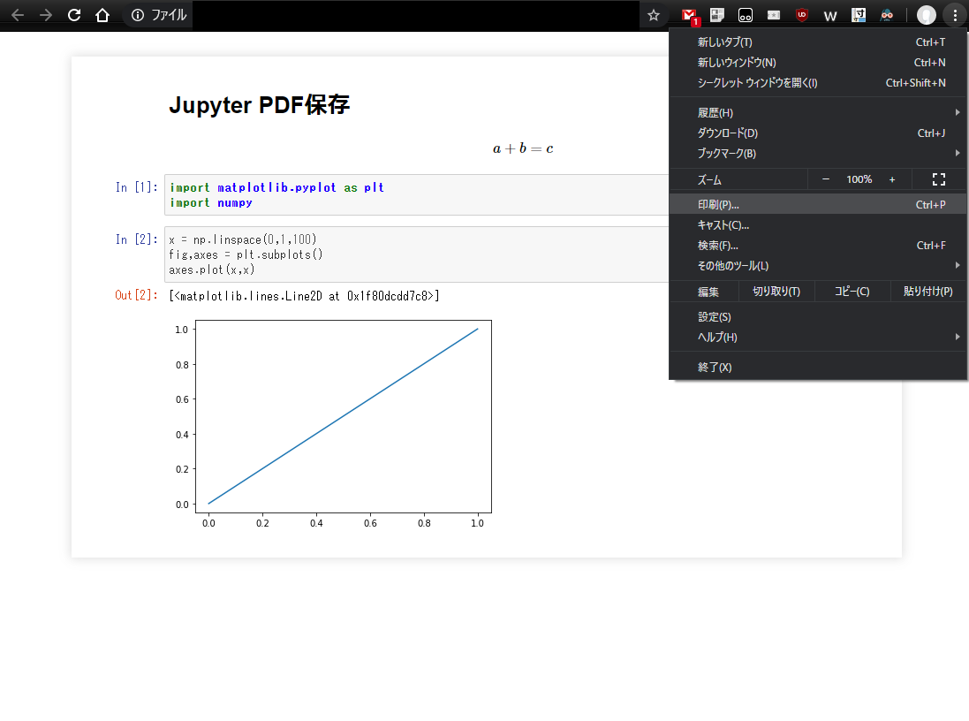Viewport: 969px width, 721px height.
Task: Click the In [1]: prompt label
Action: (137, 187)
